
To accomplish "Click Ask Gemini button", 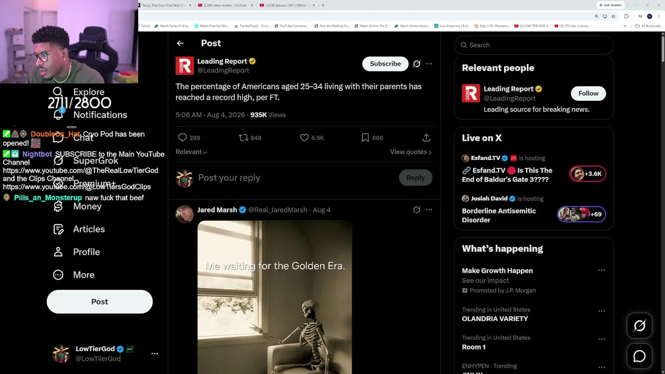I will pos(610,5).
